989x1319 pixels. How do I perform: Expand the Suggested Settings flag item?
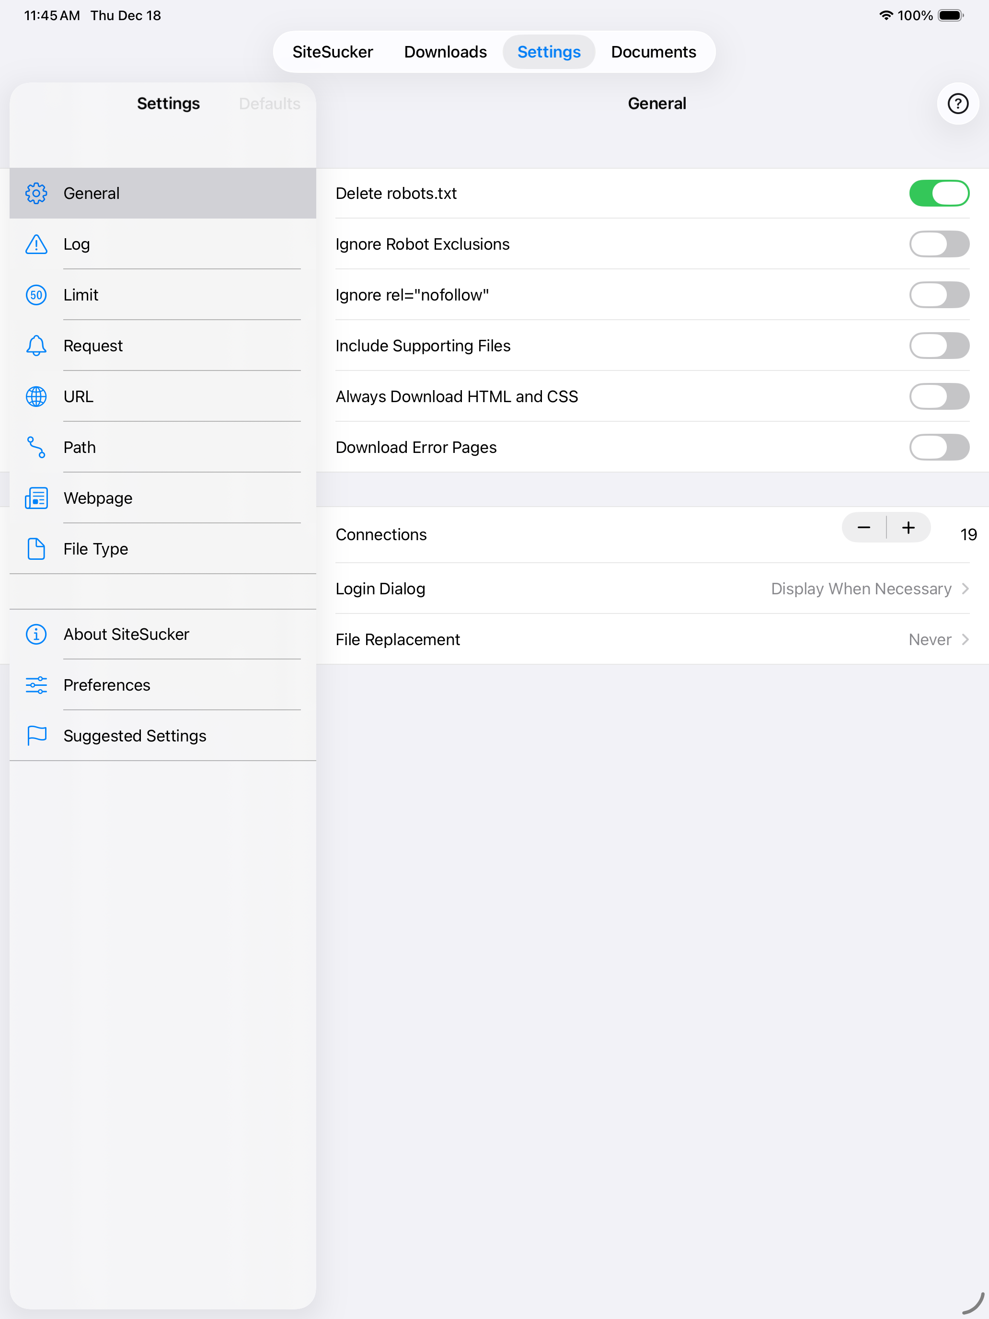(x=135, y=736)
